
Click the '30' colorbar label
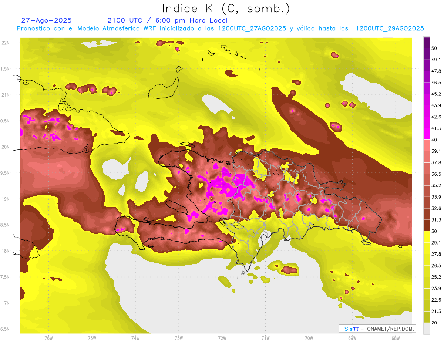click(x=434, y=231)
